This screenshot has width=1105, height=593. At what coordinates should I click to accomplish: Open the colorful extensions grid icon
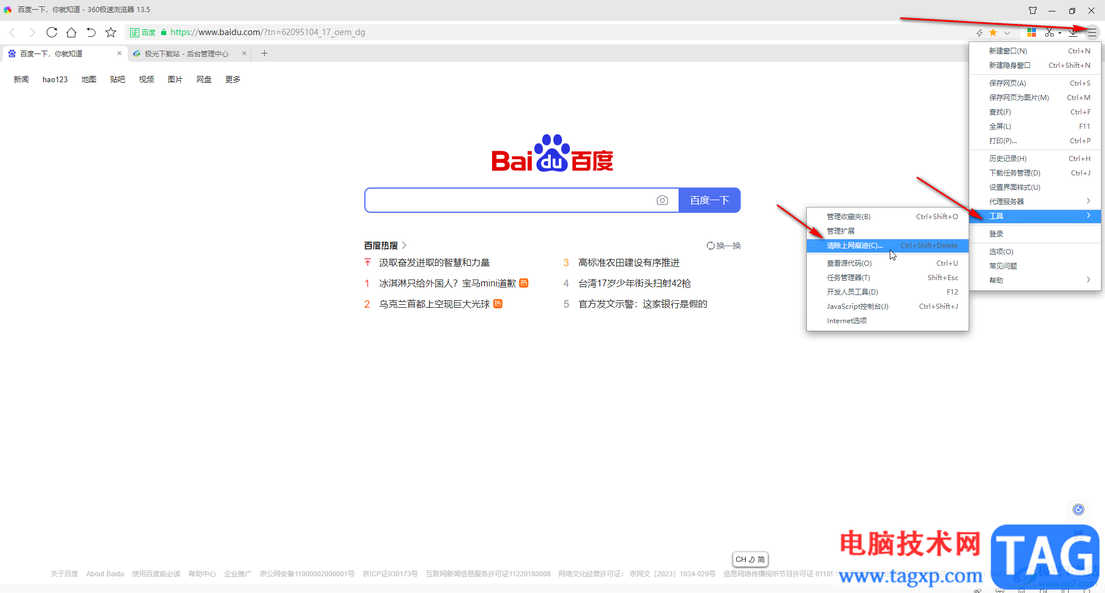click(1031, 33)
